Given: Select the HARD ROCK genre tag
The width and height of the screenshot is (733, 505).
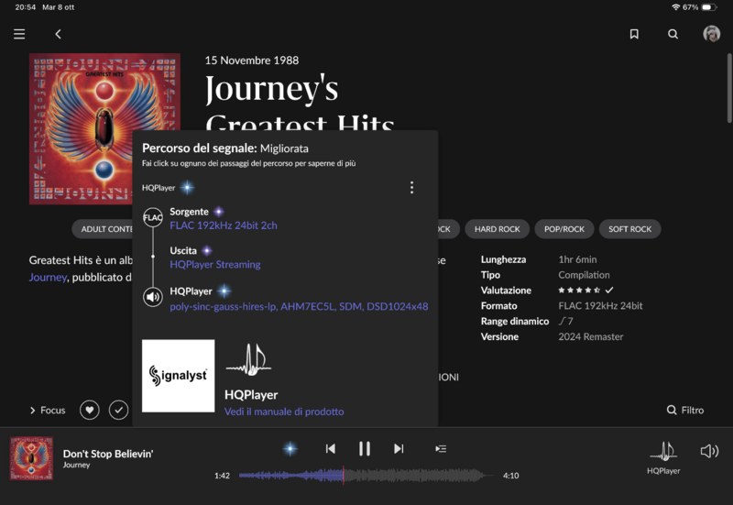Looking at the screenshot, I should pyautogui.click(x=497, y=229).
